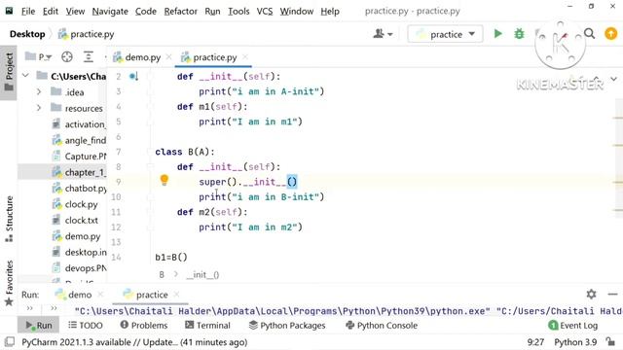
Task: Open Run tool window settings gear
Action: tap(591, 294)
